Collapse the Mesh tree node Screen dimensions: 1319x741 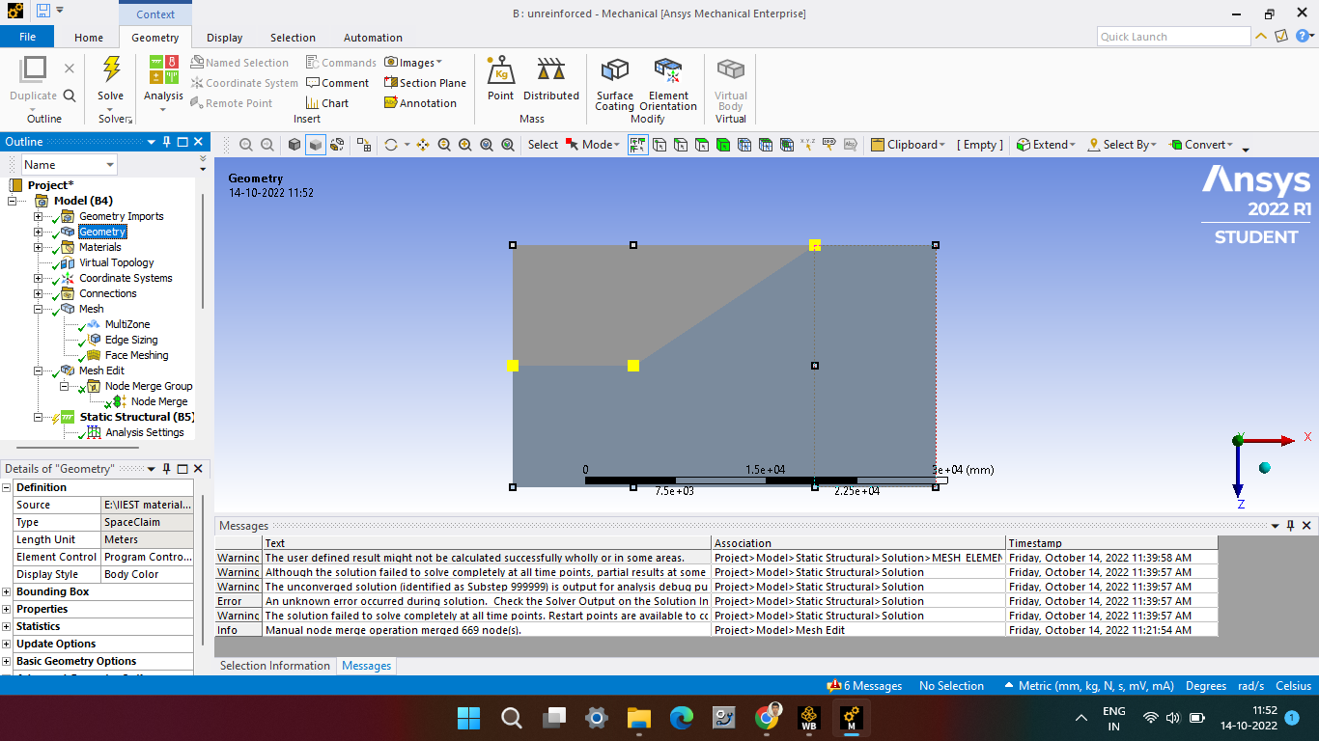(x=39, y=309)
